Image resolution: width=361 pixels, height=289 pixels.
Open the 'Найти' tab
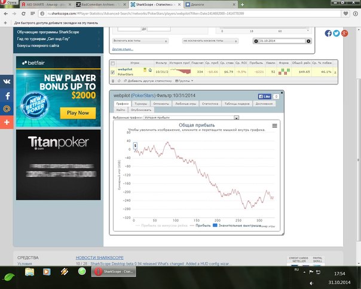(121, 110)
